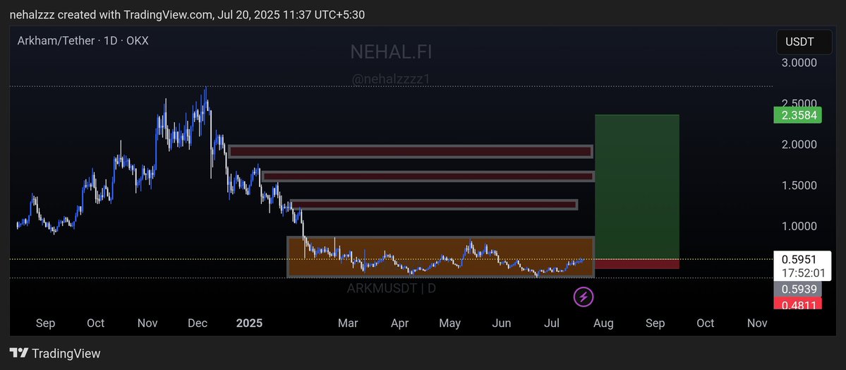846x370 pixels.
Task: Click the Jun time axis label
Action: pos(502,323)
